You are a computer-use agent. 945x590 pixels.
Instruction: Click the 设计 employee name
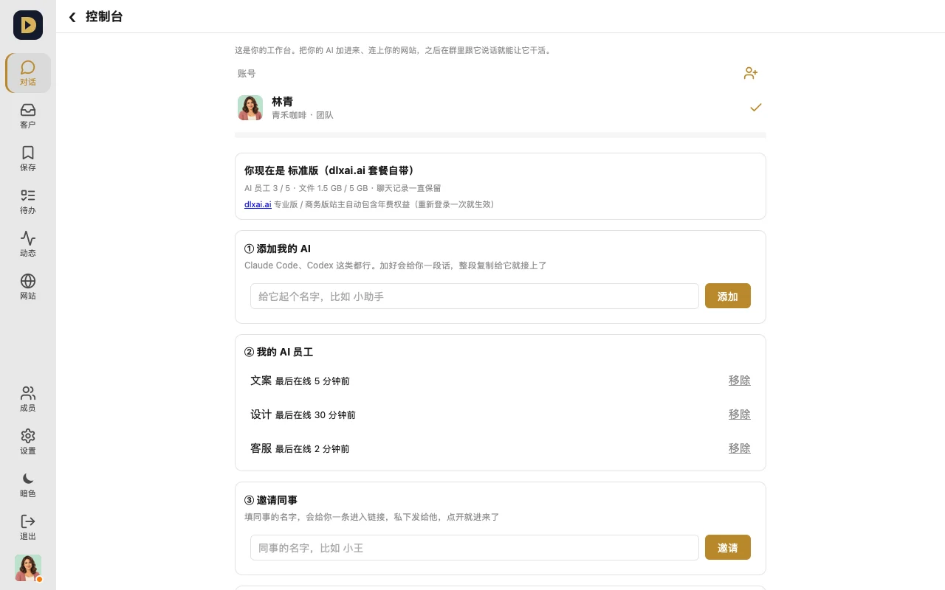261,414
